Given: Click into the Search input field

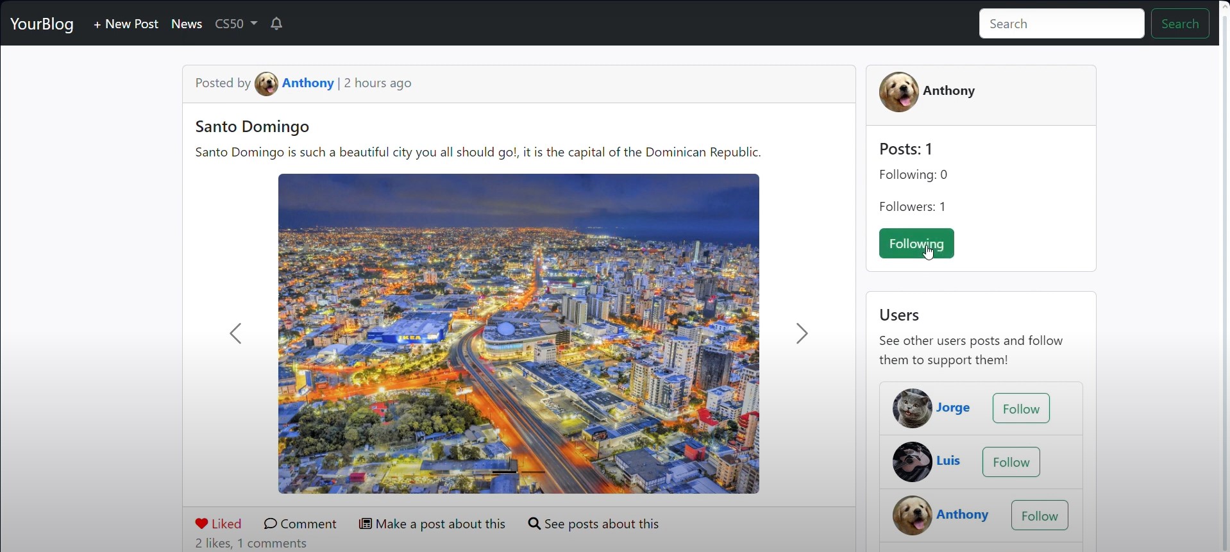Looking at the screenshot, I should [1061, 24].
